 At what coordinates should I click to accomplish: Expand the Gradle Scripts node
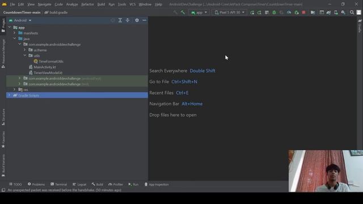(x=10, y=95)
